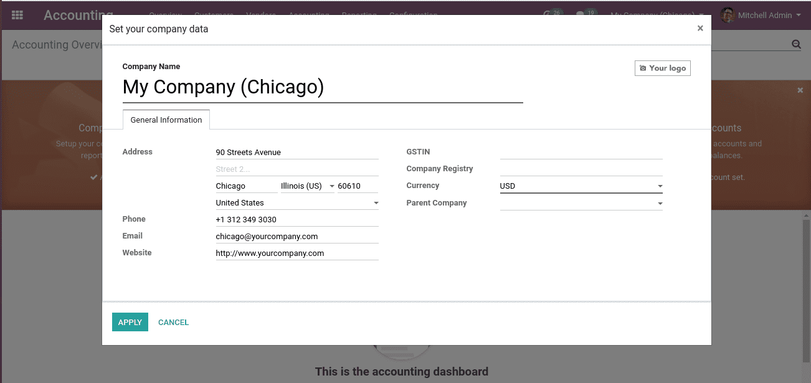
Task: Click the Company Registry field
Action: pyautogui.click(x=581, y=169)
